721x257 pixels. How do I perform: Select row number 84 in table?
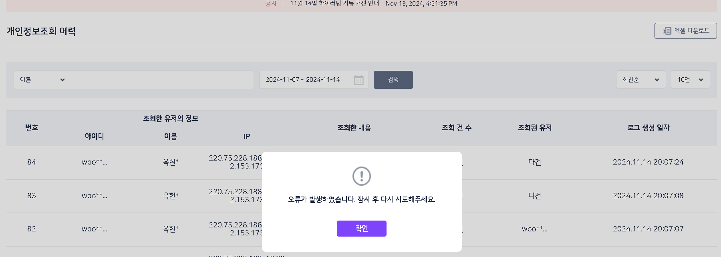click(32, 162)
